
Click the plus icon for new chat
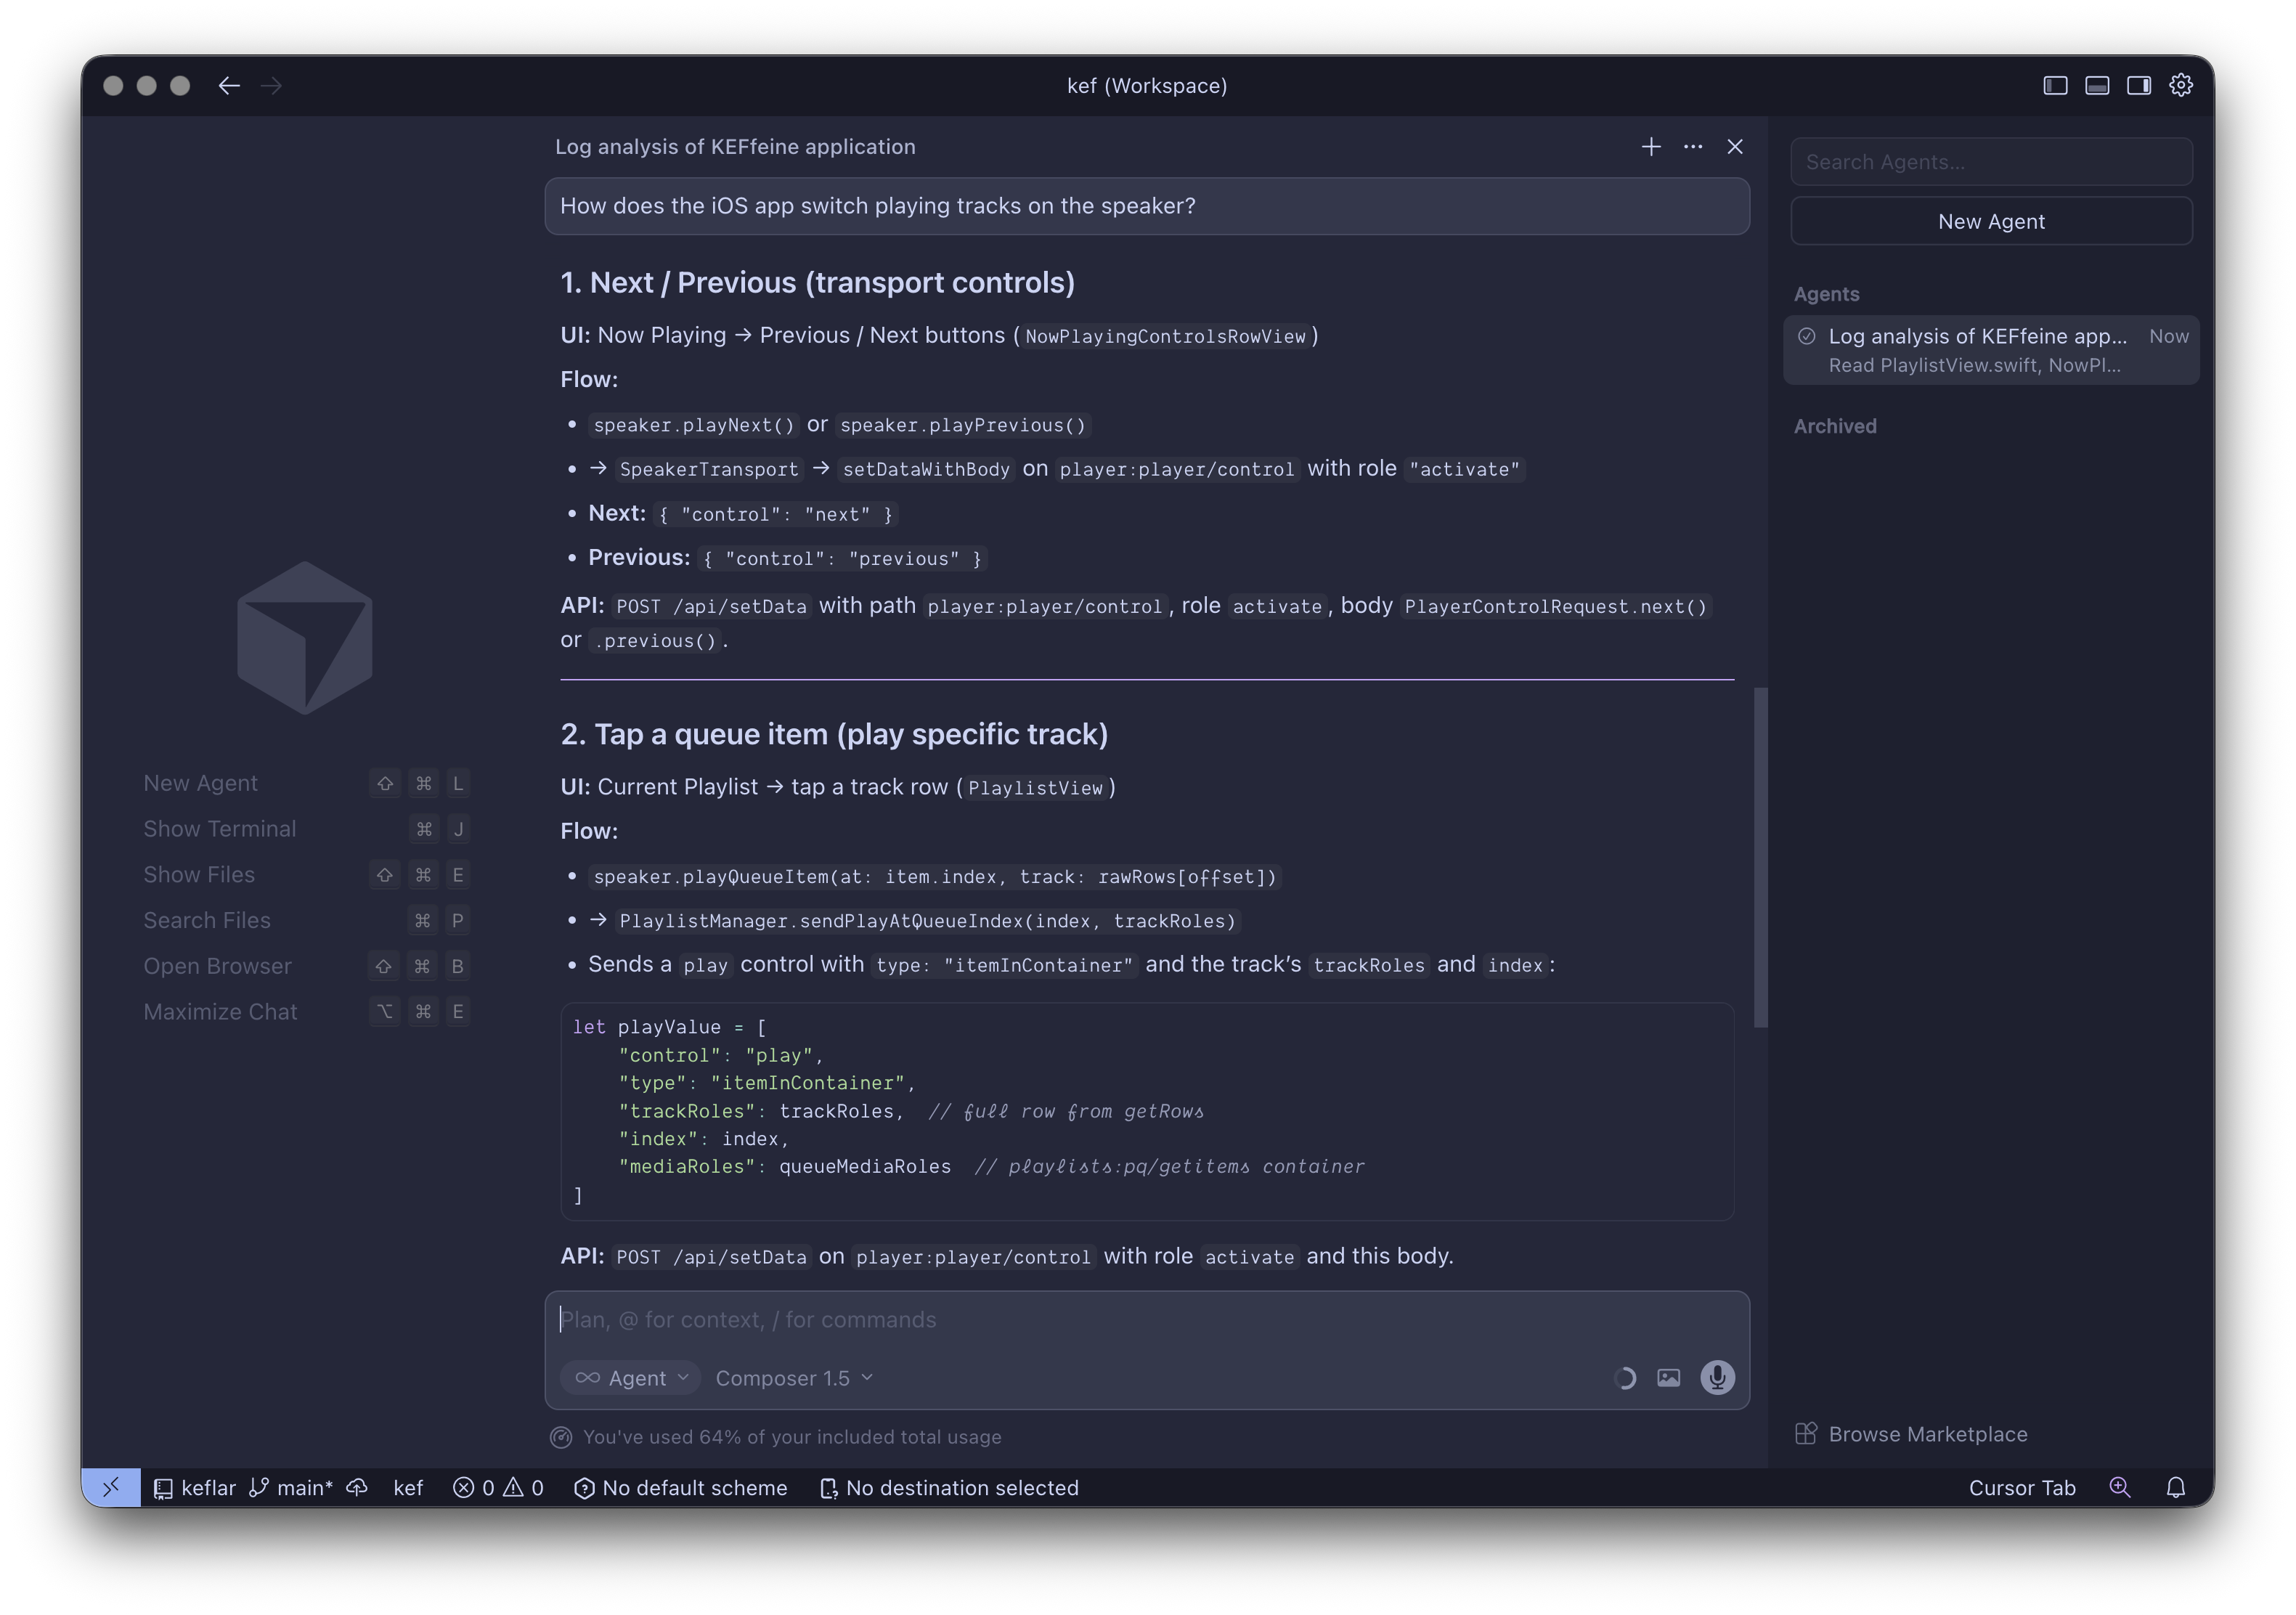(1651, 147)
